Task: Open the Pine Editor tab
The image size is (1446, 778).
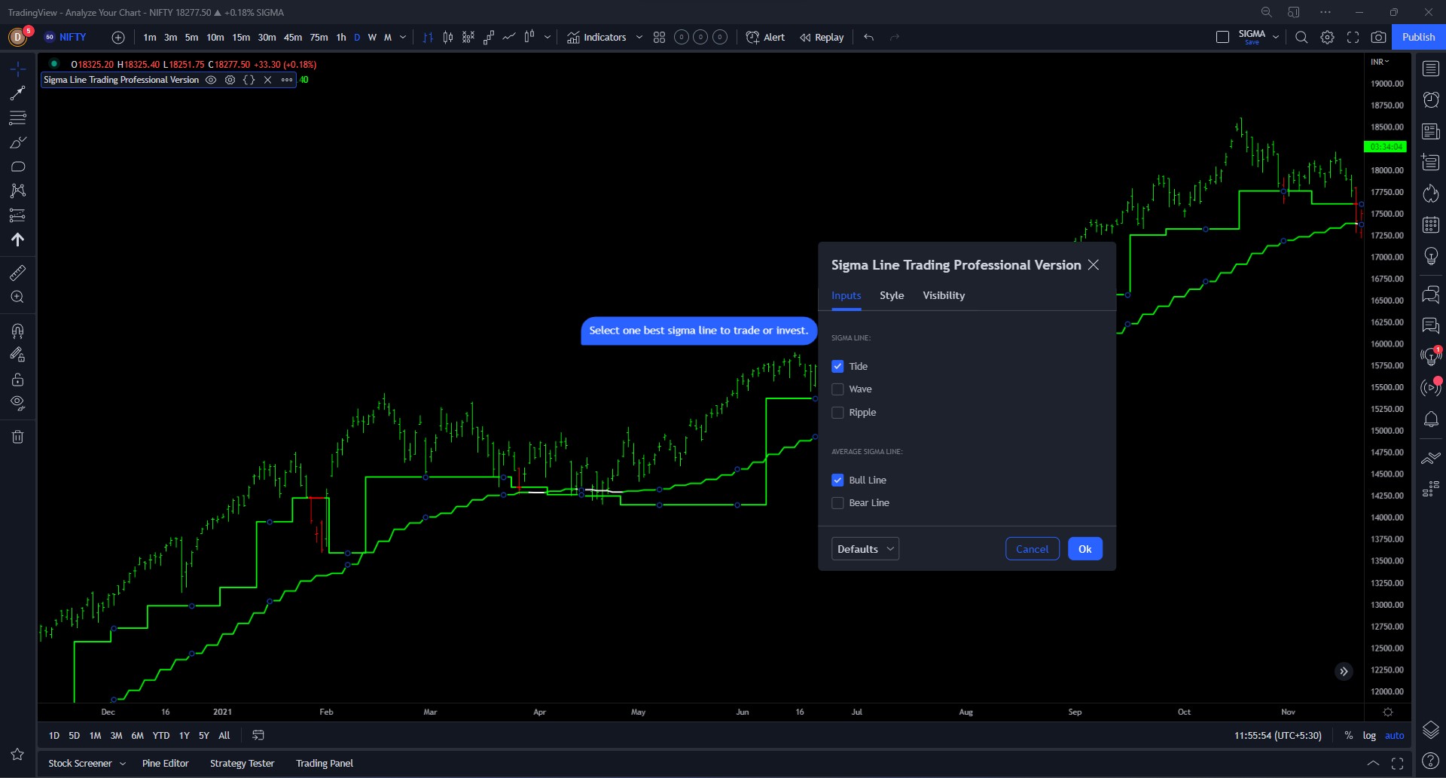Action: (166, 763)
